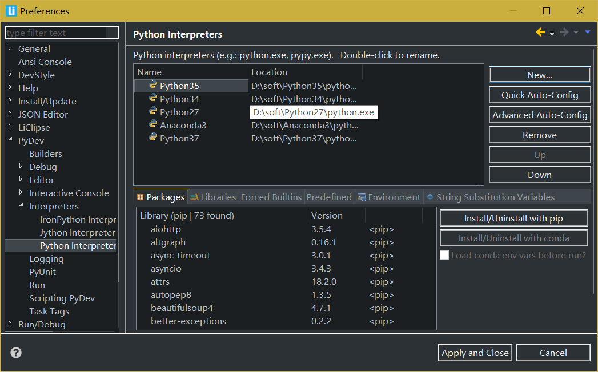Image resolution: width=598 pixels, height=372 pixels.
Task: Click Advanced Auto-Config button
Action: click(x=540, y=115)
